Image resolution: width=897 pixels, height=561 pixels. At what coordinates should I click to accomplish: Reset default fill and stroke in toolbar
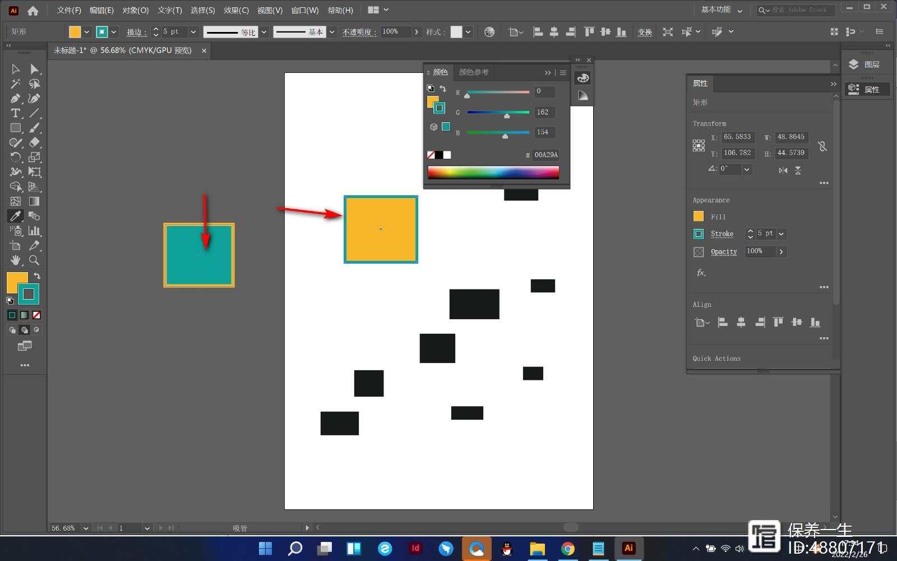10,301
